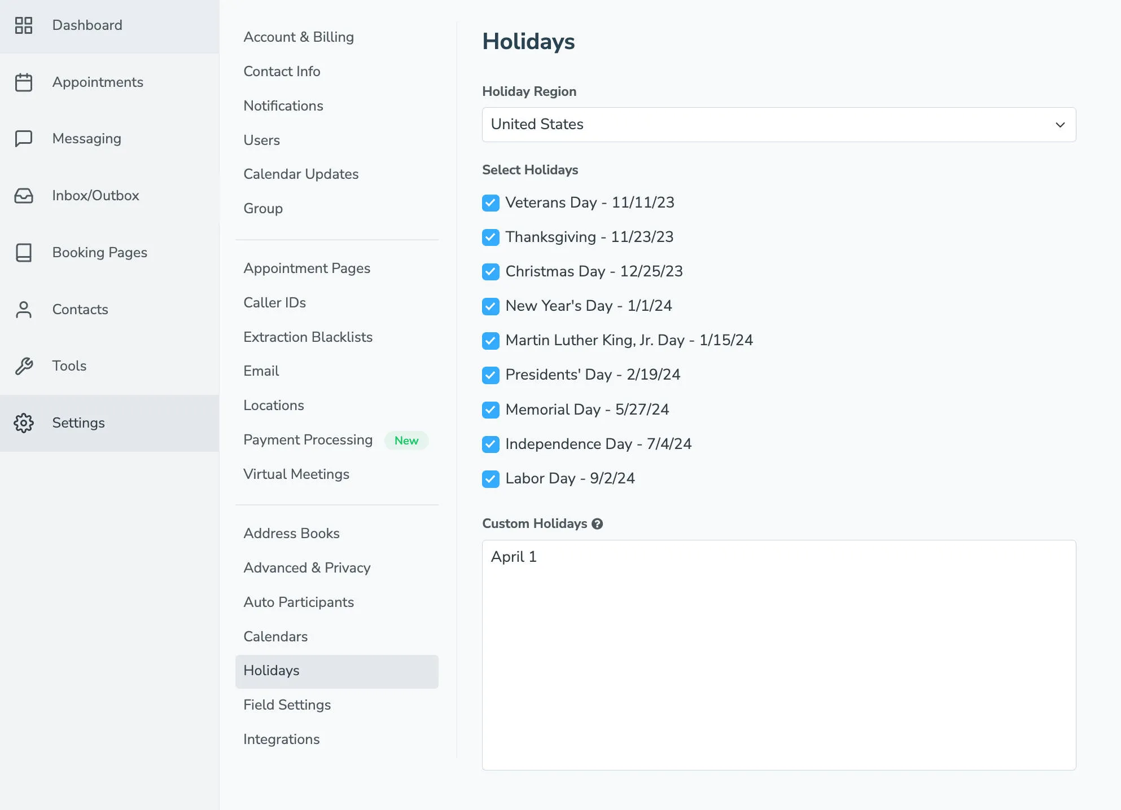
Task: Open the Payment Processing settings page
Action: click(308, 440)
